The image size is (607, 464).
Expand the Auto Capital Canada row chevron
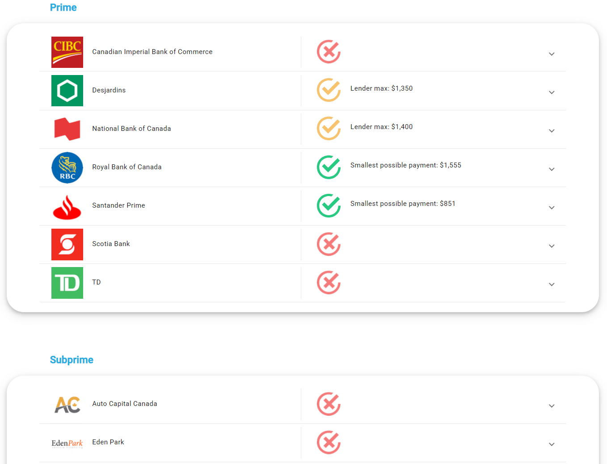[552, 406]
